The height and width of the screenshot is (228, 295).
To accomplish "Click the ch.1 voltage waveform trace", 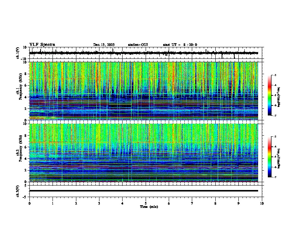I will pos(144,53).
